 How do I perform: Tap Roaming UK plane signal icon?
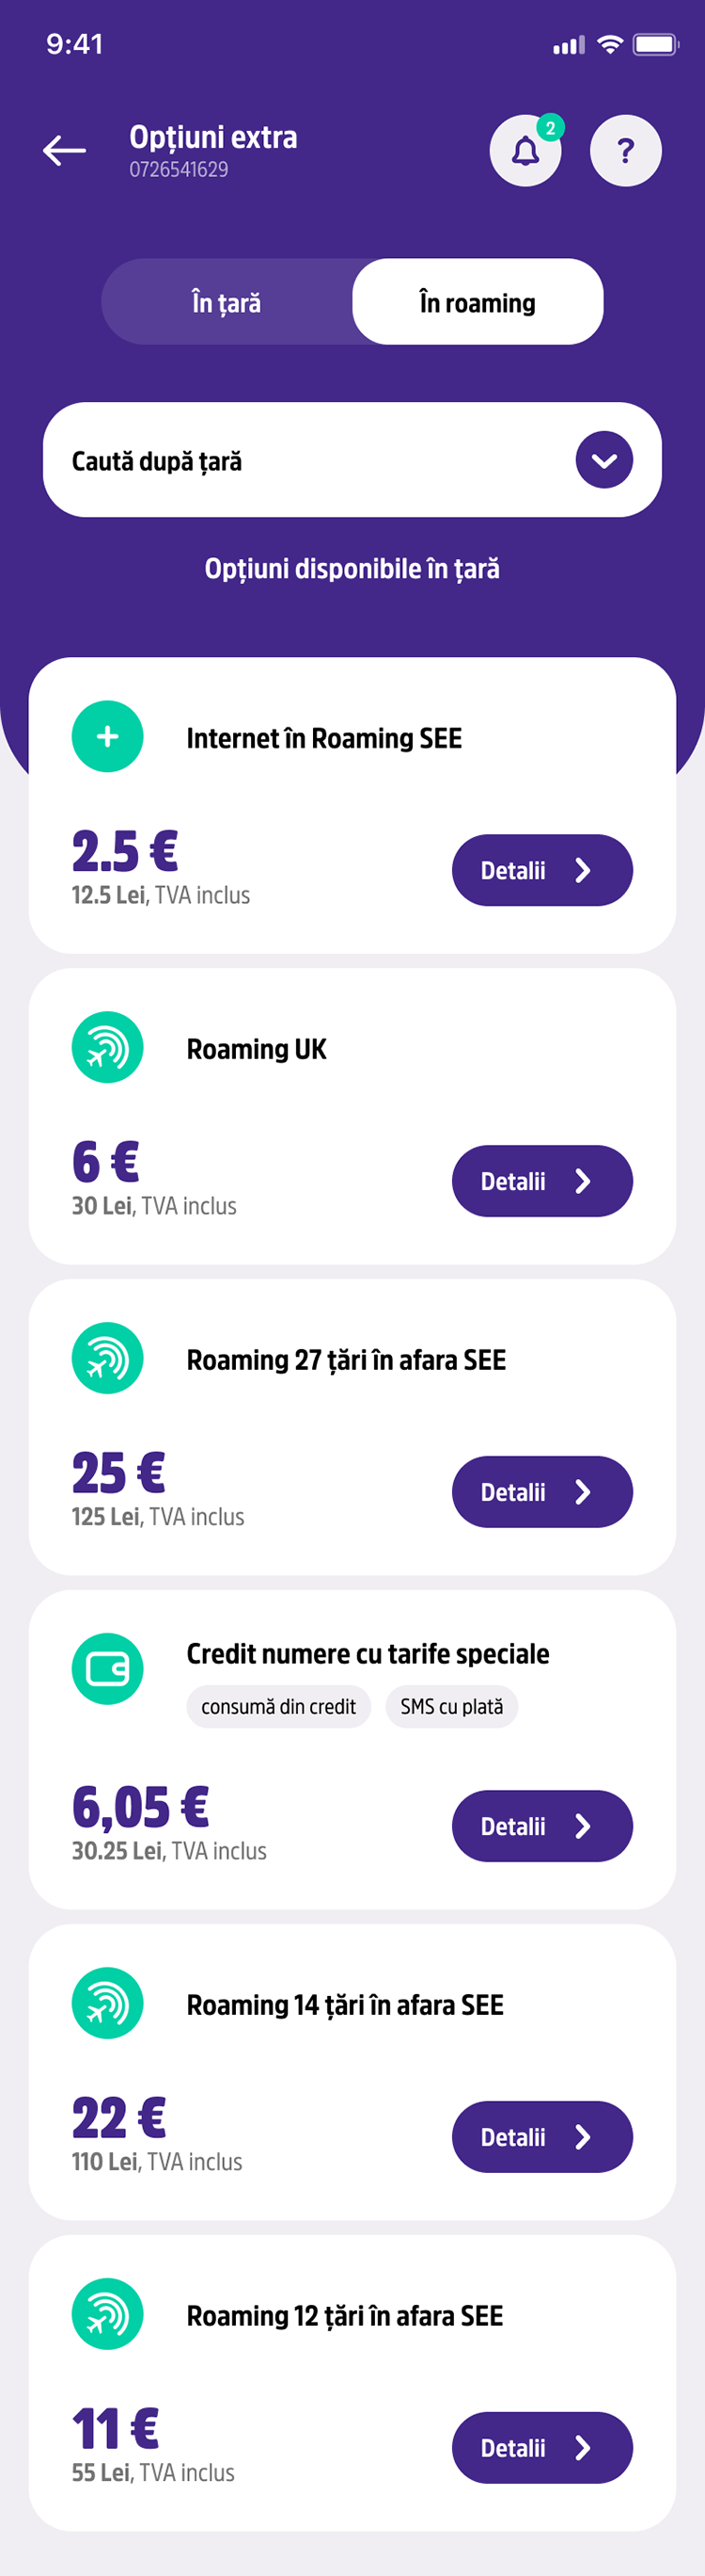click(108, 1048)
